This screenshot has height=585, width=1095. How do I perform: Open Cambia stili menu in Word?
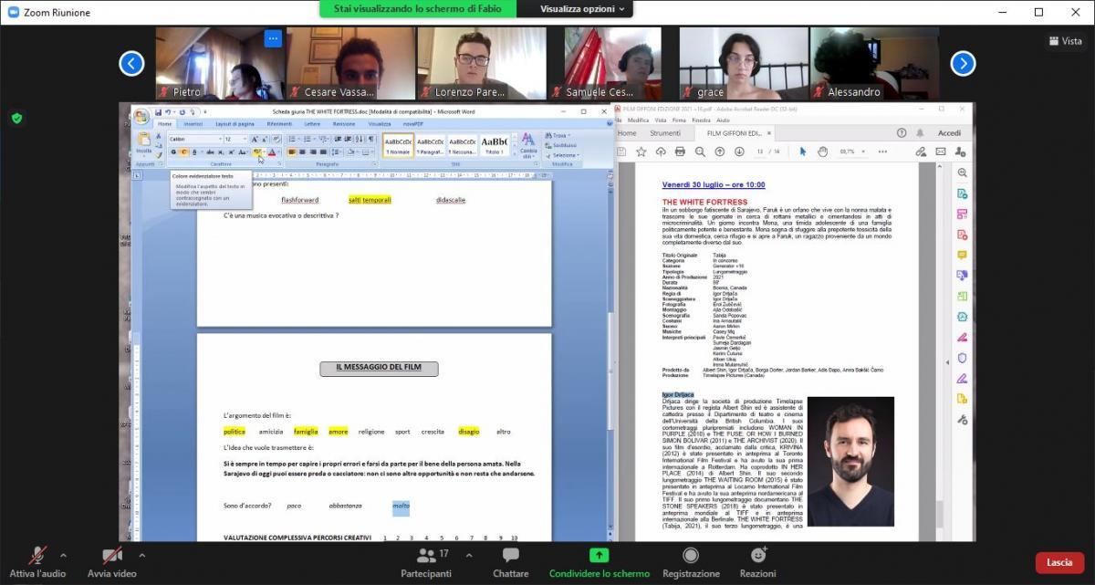click(x=528, y=146)
